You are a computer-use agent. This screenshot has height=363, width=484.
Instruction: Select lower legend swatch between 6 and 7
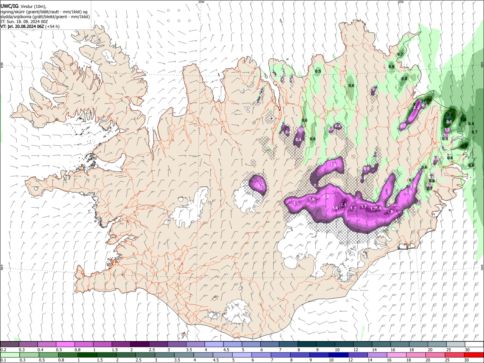click(261, 355)
